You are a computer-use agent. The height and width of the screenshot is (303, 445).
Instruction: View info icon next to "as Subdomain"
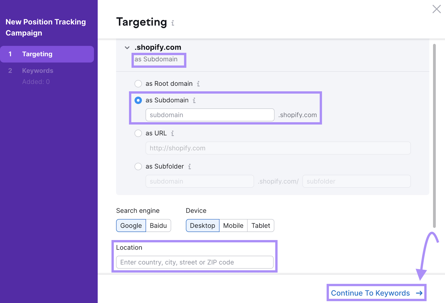click(194, 101)
